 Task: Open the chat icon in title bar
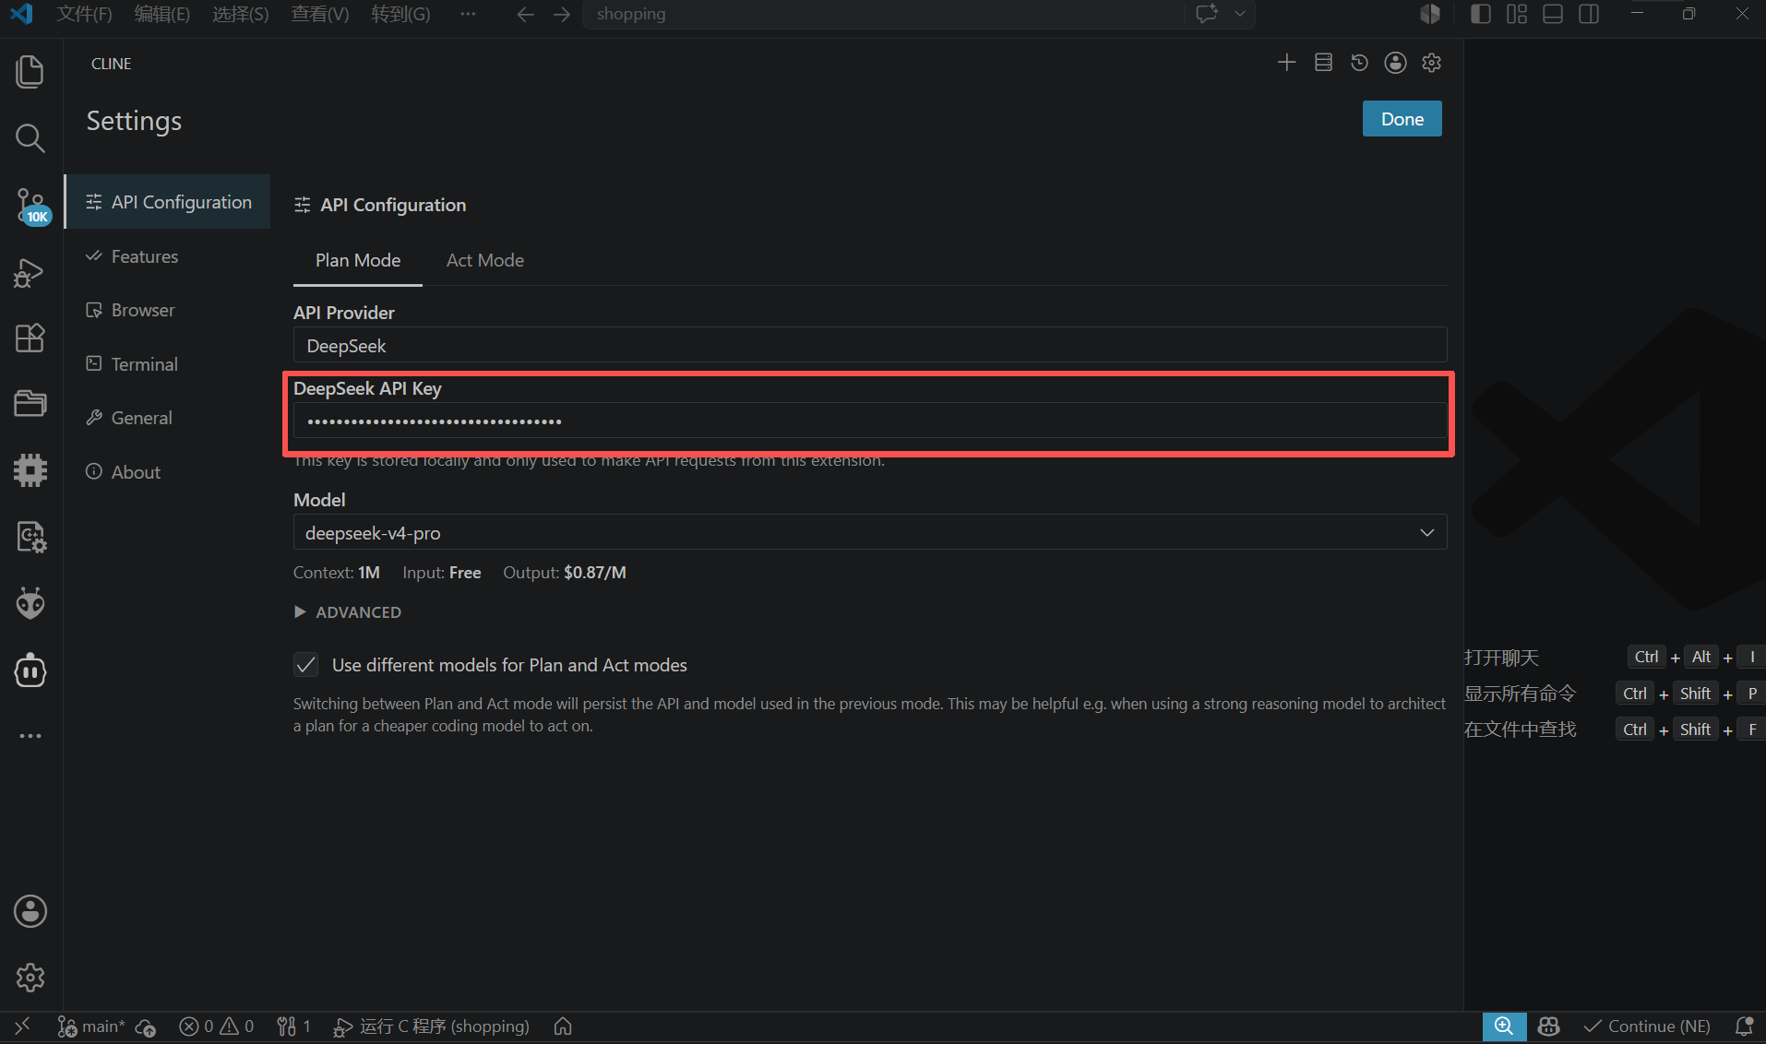[1207, 14]
